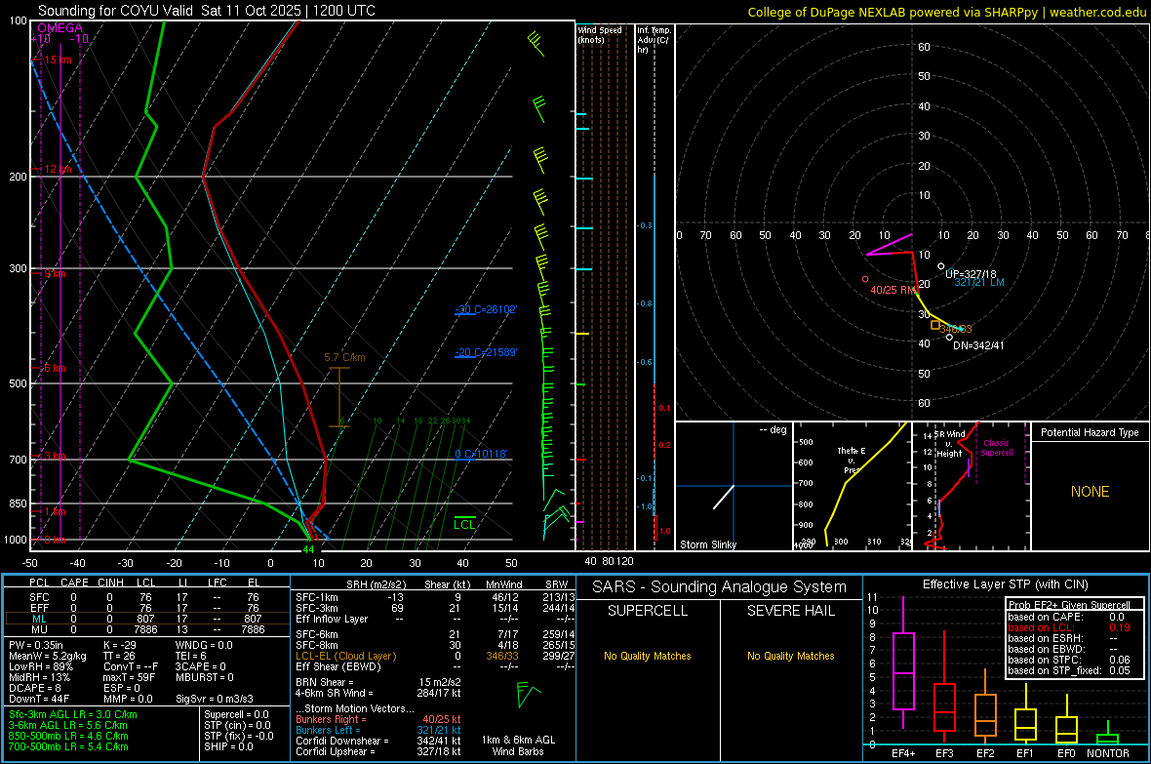The width and height of the screenshot is (1151, 764).
Task: Select the Storm Slinky panel label
Action: pyautogui.click(x=707, y=544)
